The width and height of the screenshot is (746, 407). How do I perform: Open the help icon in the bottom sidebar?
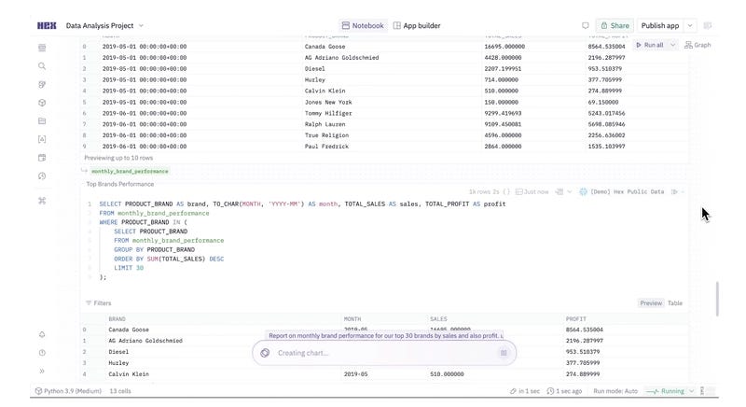tap(42, 353)
